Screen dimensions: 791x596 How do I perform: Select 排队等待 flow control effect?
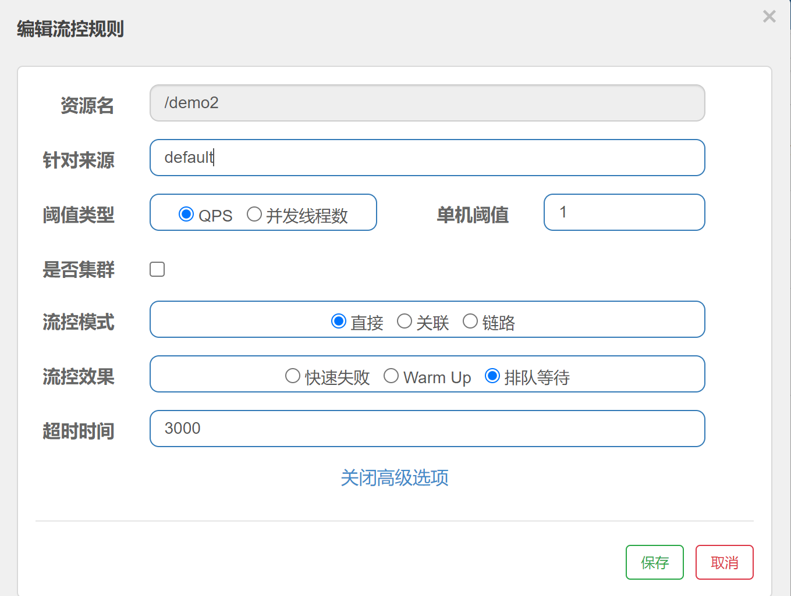coord(492,376)
